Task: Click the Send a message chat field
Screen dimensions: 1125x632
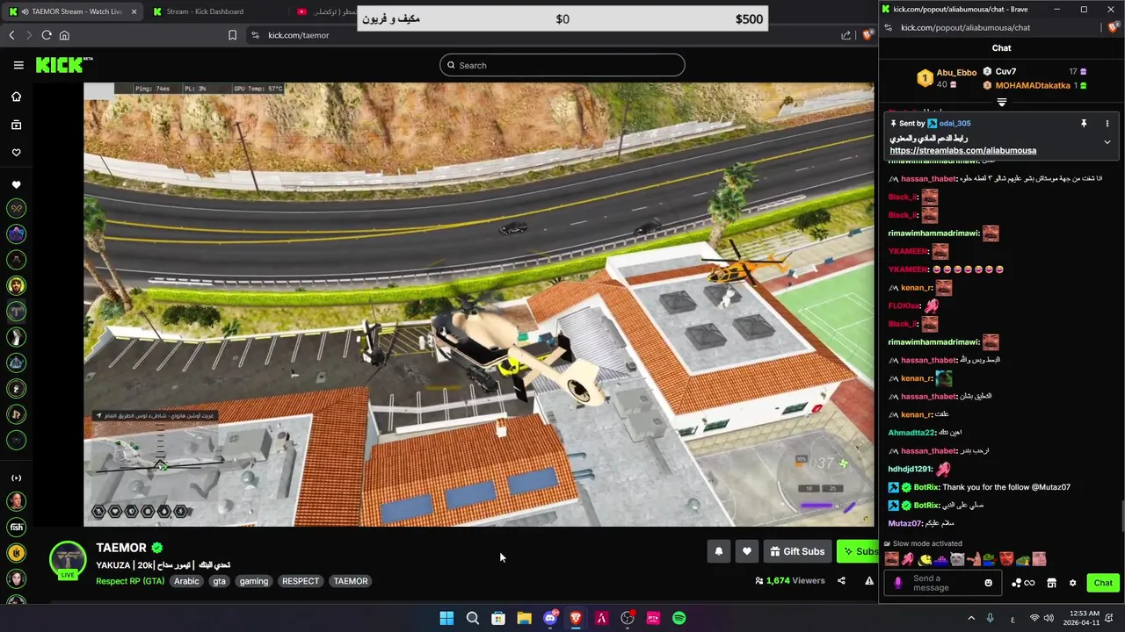Action: coord(945,583)
